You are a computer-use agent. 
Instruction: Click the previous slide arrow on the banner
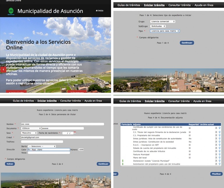pyautogui.click(x=3, y=69)
